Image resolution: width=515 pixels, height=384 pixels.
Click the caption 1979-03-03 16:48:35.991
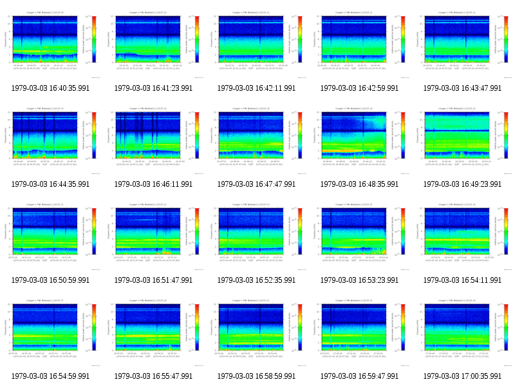point(359,184)
